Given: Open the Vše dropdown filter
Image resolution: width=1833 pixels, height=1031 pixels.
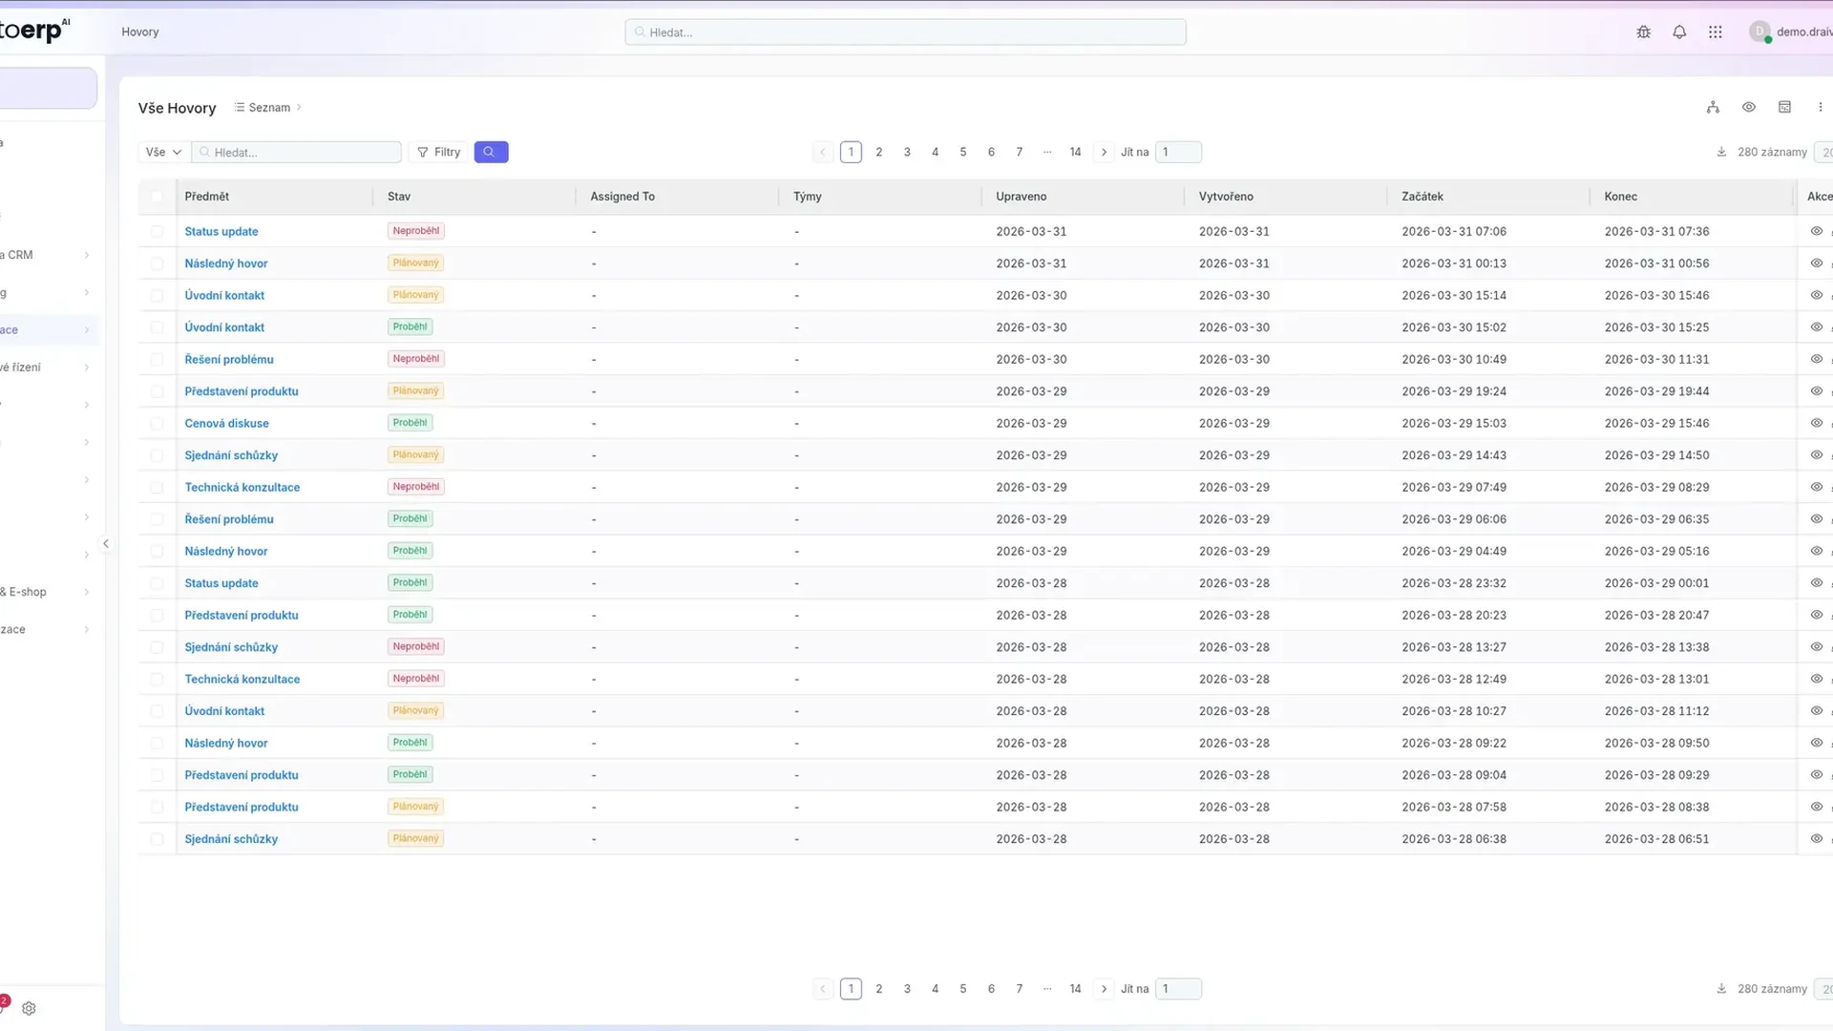Looking at the screenshot, I should coord(163,152).
